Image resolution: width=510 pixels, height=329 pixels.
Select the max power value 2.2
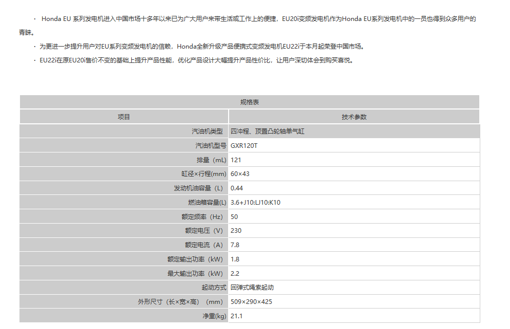tap(235, 273)
